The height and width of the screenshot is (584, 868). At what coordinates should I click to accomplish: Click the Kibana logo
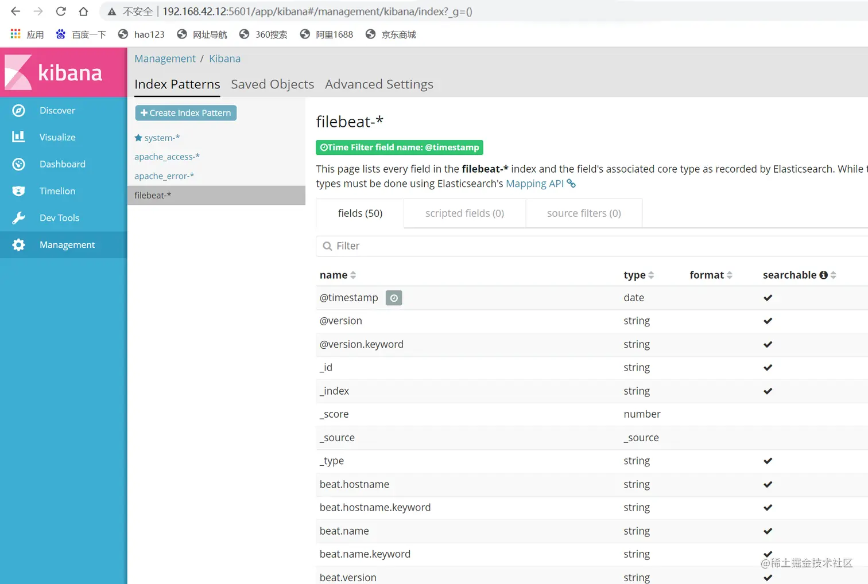point(55,72)
